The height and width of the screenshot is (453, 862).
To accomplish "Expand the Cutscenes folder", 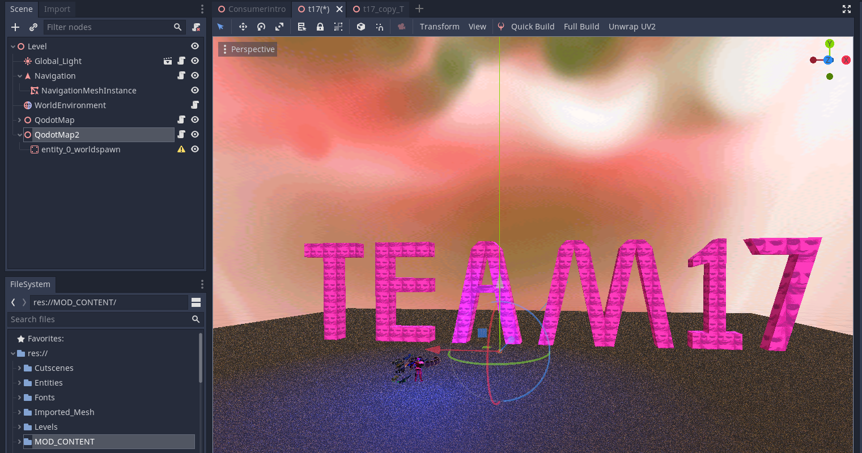I will pos(20,368).
